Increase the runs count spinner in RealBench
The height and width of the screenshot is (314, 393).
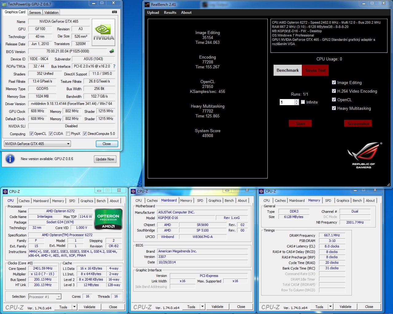[x=297, y=101]
